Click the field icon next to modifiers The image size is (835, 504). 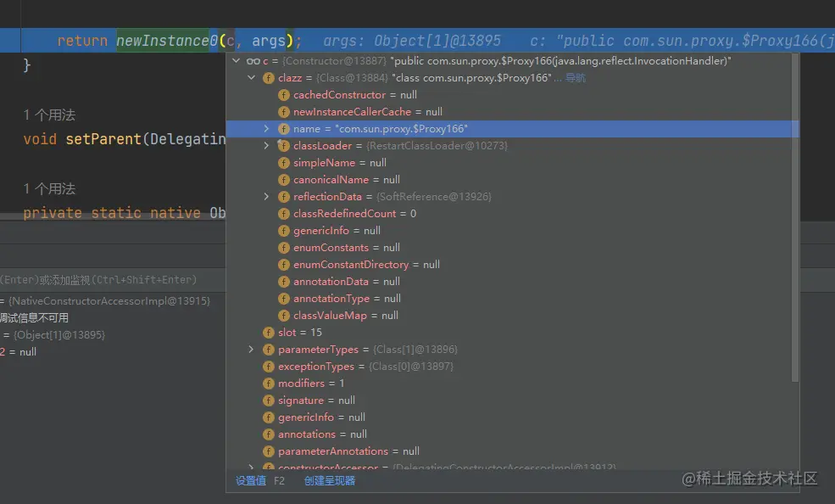pos(269,384)
